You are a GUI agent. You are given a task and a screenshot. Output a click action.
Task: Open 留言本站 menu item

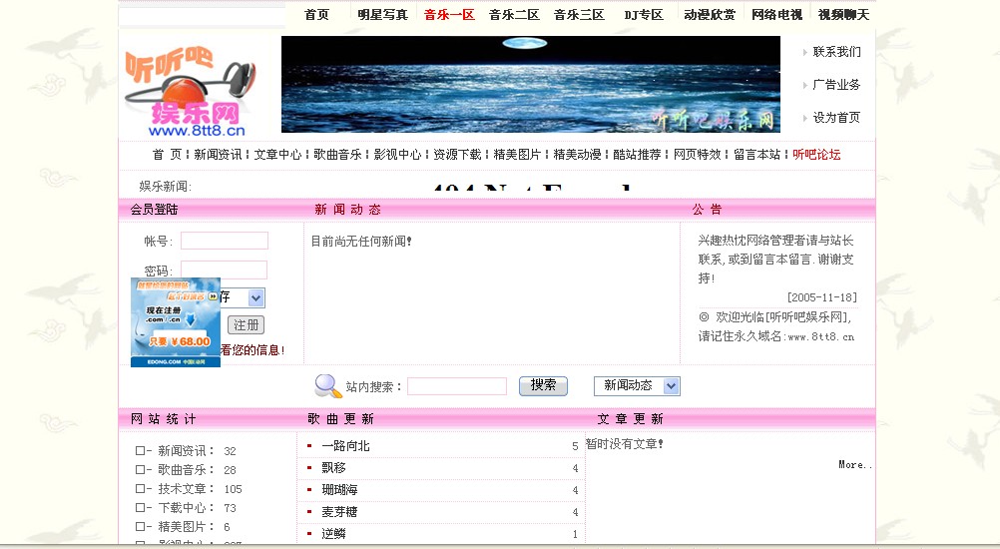pos(757,155)
